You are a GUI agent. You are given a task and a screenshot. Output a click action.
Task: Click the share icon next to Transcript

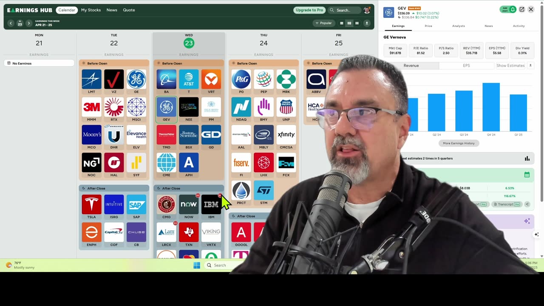tap(527, 204)
